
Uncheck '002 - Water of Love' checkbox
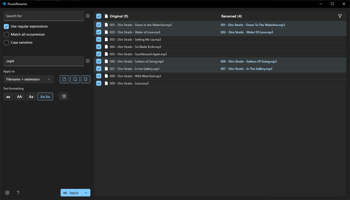pos(99,32)
